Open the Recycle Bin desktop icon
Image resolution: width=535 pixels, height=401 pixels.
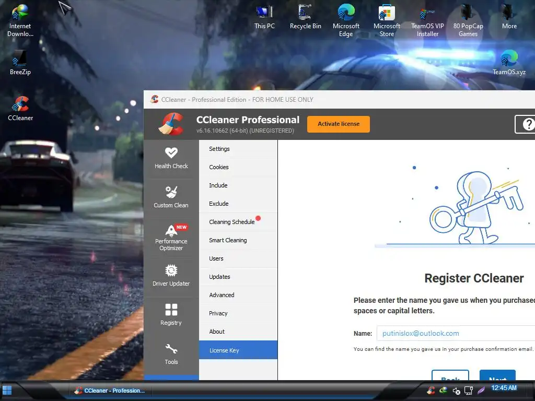click(305, 17)
